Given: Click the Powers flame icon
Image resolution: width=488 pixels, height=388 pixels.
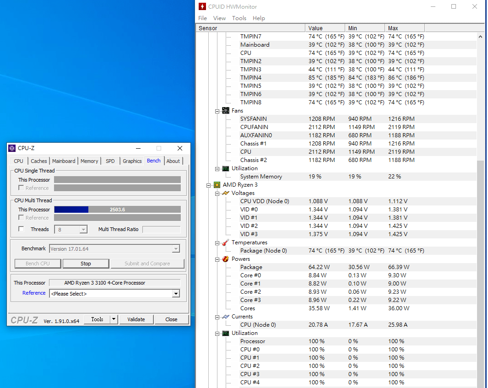Looking at the screenshot, I should [226, 259].
